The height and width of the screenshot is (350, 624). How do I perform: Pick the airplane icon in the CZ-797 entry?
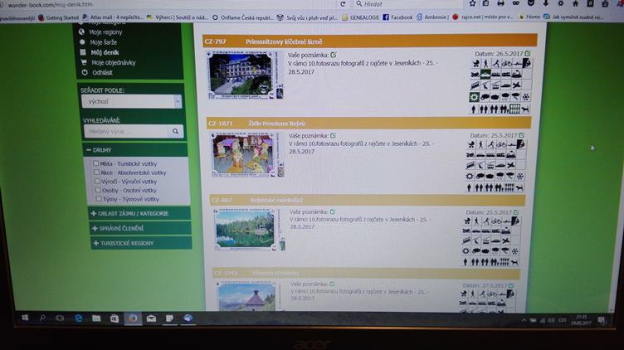[x=517, y=85]
